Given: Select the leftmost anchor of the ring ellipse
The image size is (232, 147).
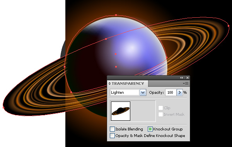Looking at the screenshot, I should pos(3,108).
